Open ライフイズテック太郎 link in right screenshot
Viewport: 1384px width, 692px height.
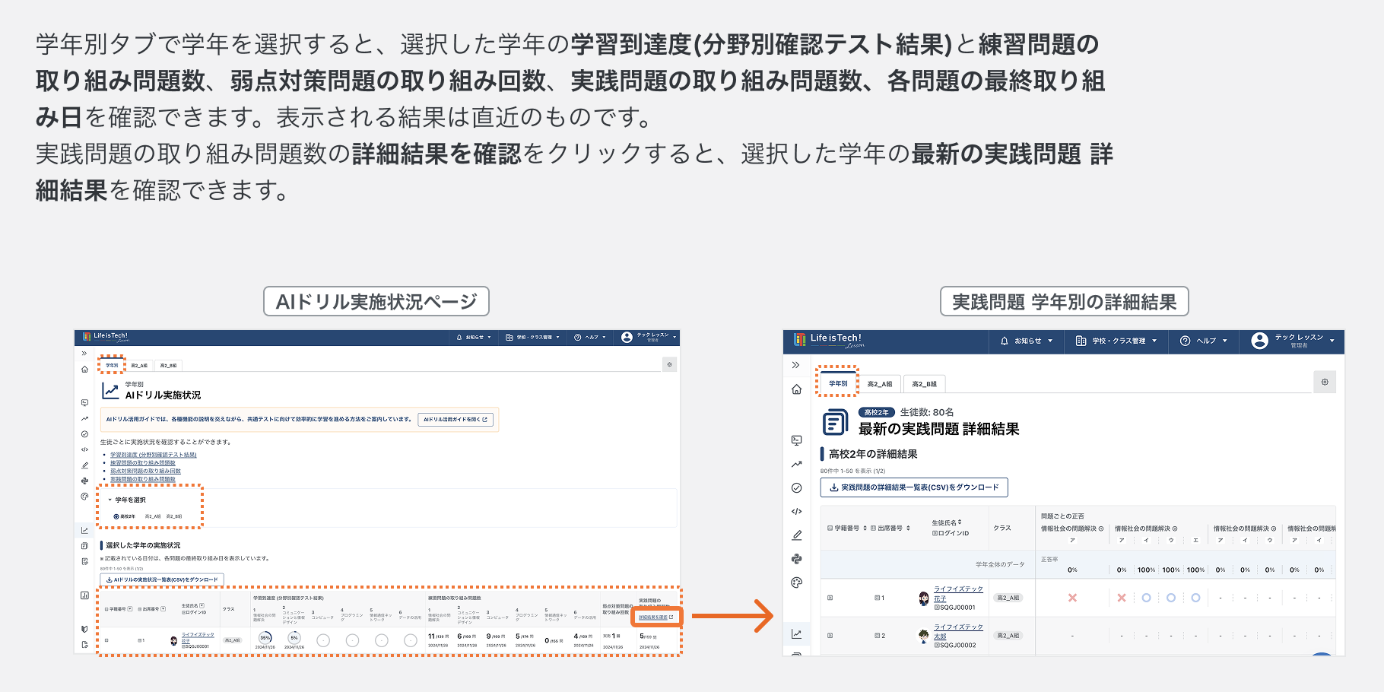pos(957,631)
